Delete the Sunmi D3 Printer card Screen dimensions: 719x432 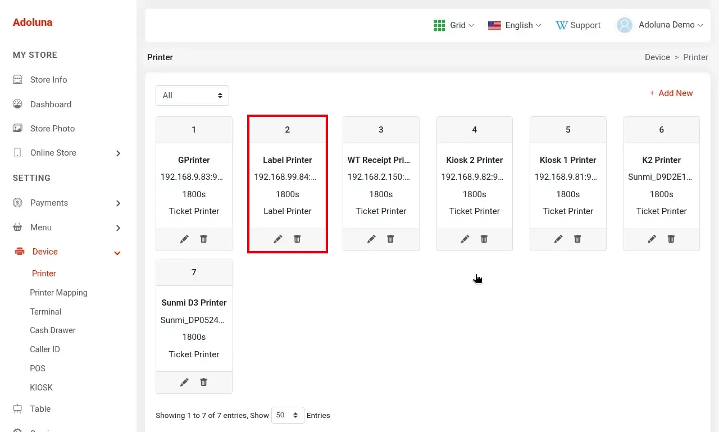(203, 382)
